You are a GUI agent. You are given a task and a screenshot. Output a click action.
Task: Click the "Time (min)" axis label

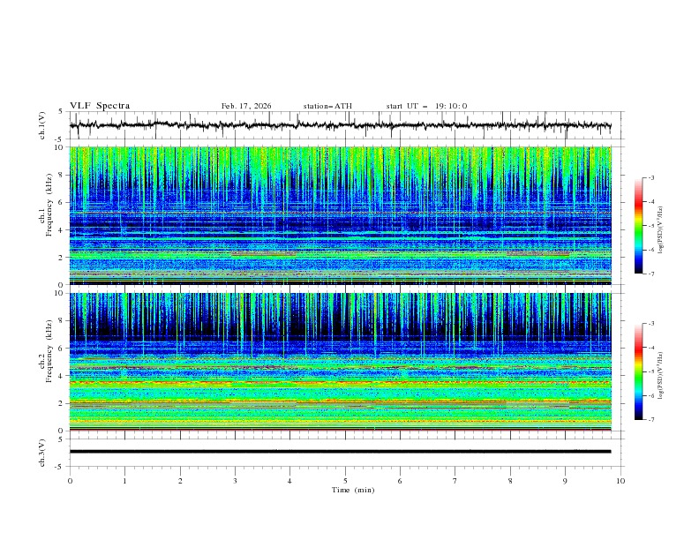point(353,490)
